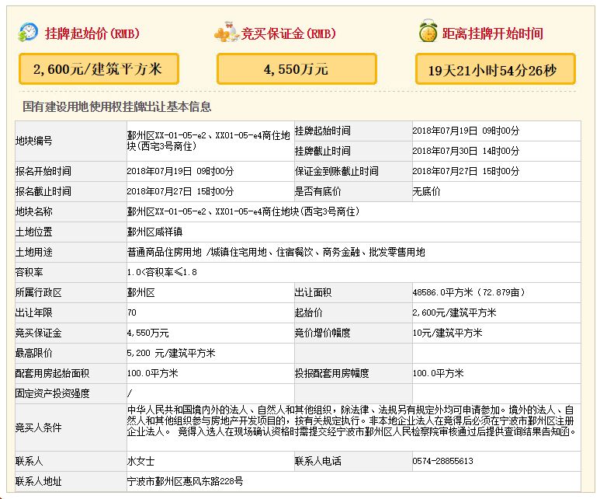The image size is (600, 499).
Task: Click the 地块名称 label
Action: click(x=33, y=212)
